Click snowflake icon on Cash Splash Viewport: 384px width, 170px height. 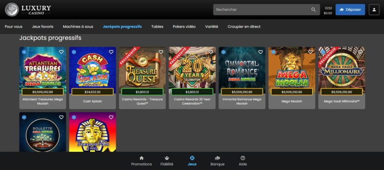coord(74,52)
